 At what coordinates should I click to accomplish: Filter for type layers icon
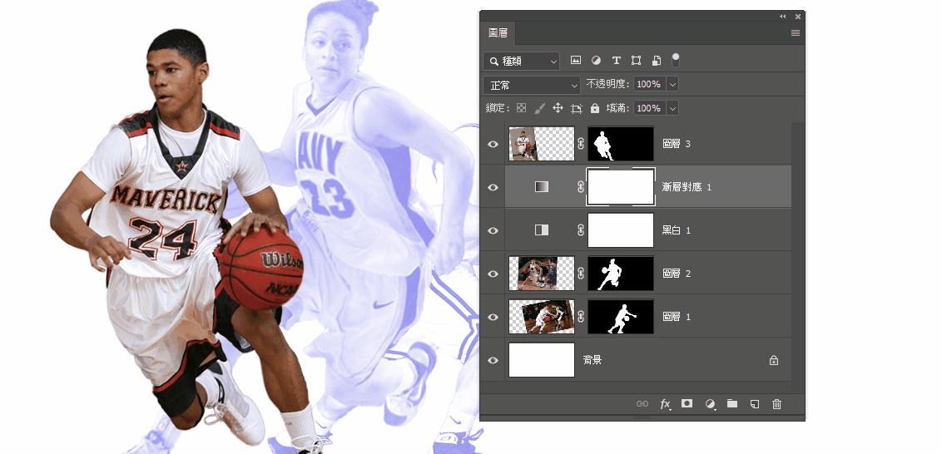pyautogui.click(x=616, y=60)
